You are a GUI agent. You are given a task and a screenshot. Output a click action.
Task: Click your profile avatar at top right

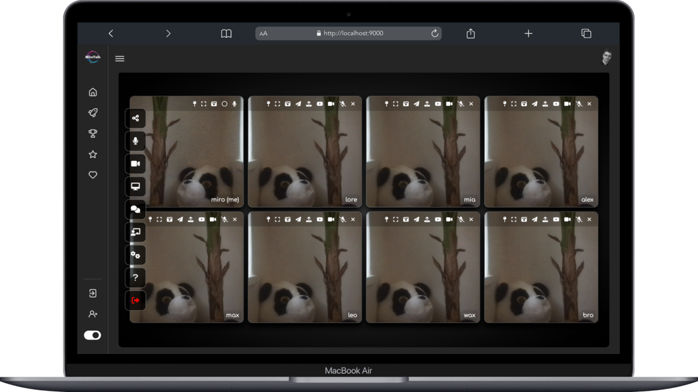pos(606,58)
